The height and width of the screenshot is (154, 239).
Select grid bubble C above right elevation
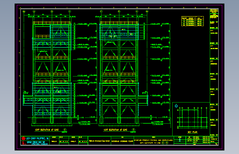(101, 11)
